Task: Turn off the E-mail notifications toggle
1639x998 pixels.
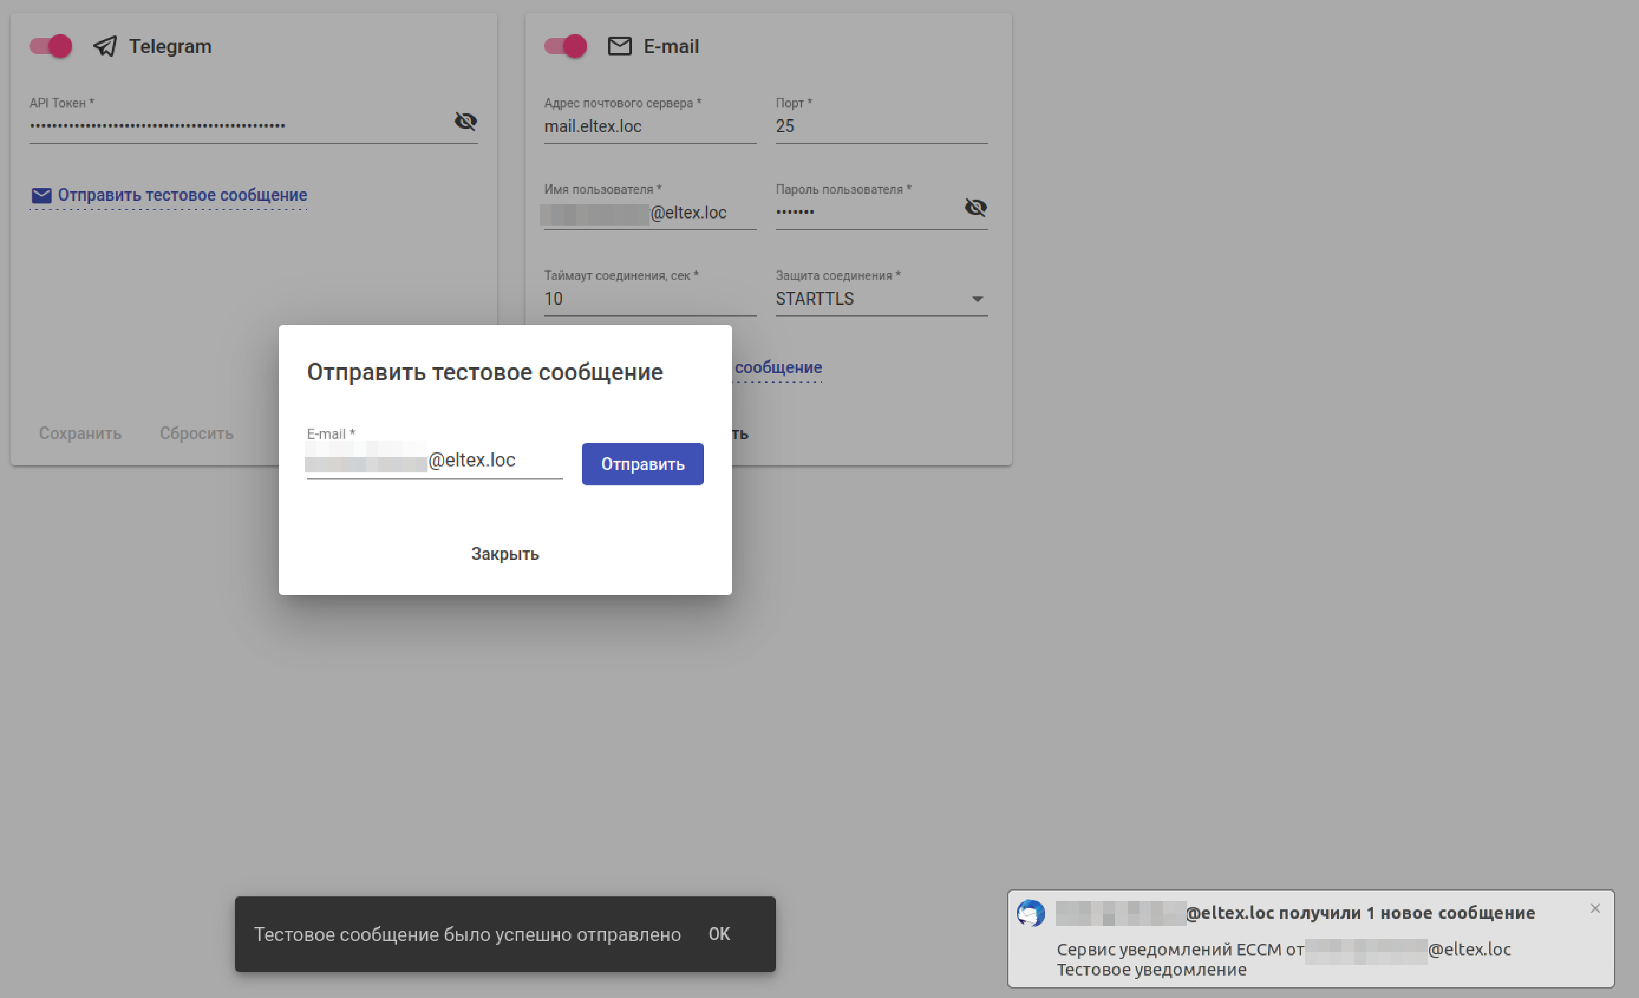Action: (x=565, y=46)
